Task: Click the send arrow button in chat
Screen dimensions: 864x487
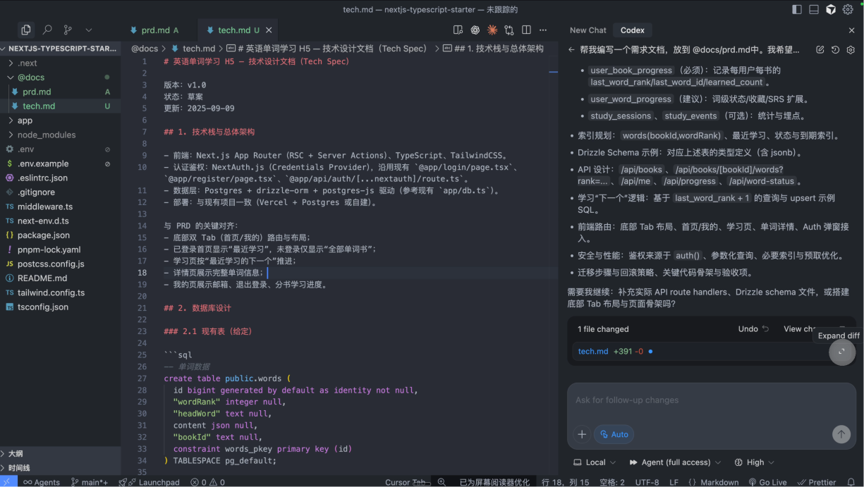Action: coord(841,434)
